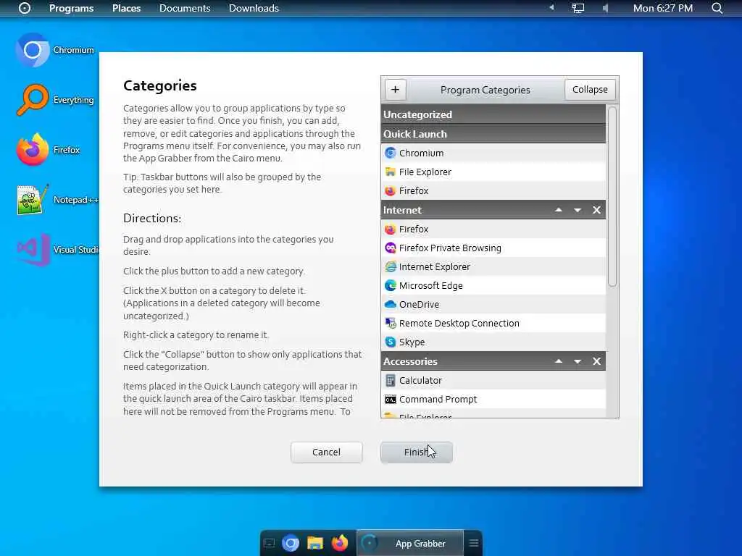Open Everything desktop shortcut icon
The height and width of the screenshot is (556, 742).
coord(33,100)
